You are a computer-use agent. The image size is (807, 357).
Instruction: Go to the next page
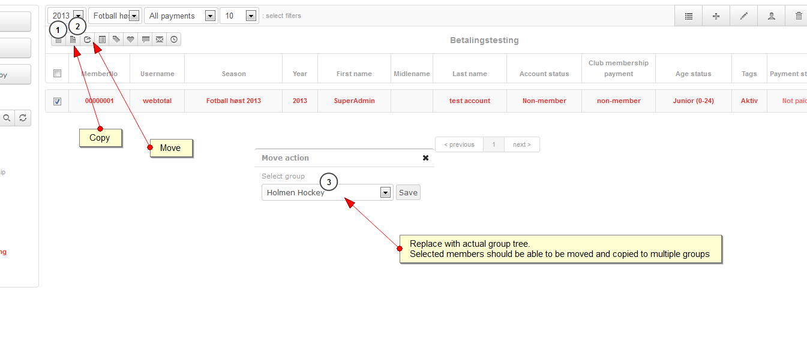click(522, 144)
